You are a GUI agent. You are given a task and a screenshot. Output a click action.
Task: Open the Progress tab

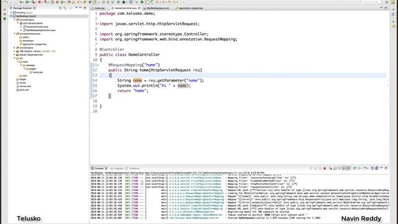[x=118, y=169]
